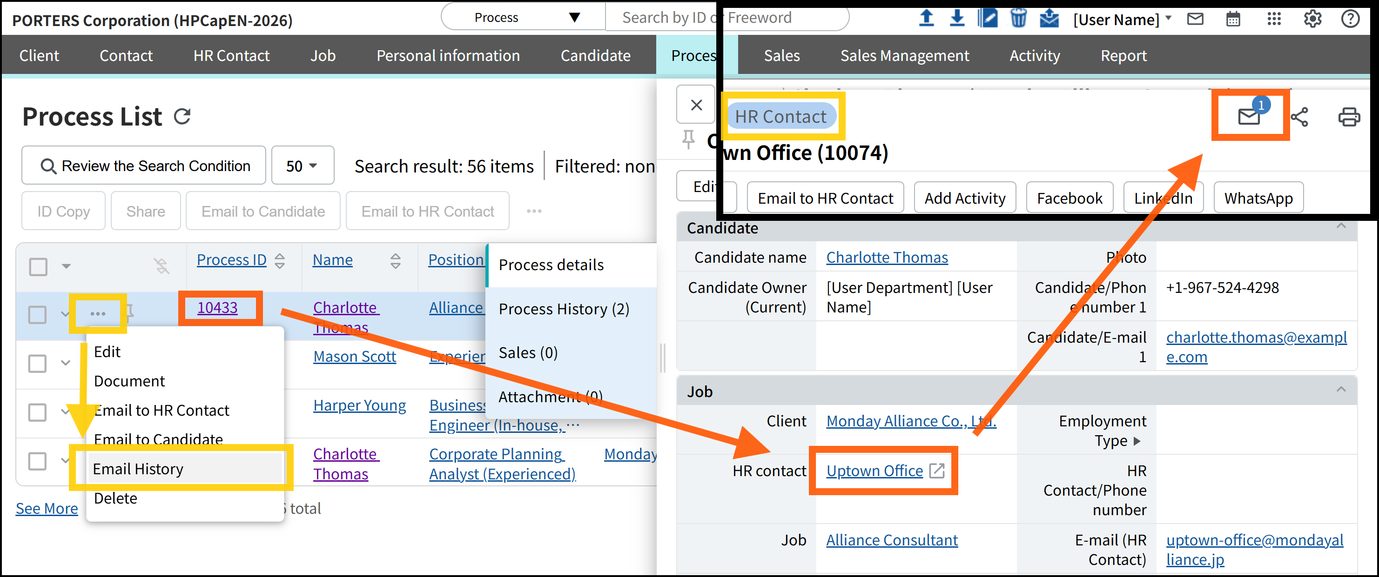Collapse the Candidate section chevron

1340,226
